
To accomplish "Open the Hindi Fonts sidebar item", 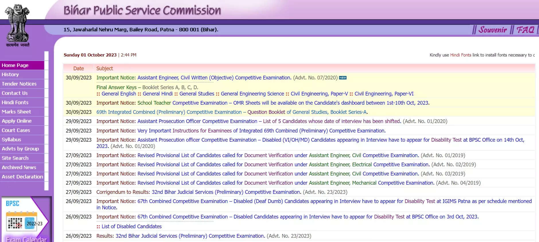I will click(x=22, y=102).
